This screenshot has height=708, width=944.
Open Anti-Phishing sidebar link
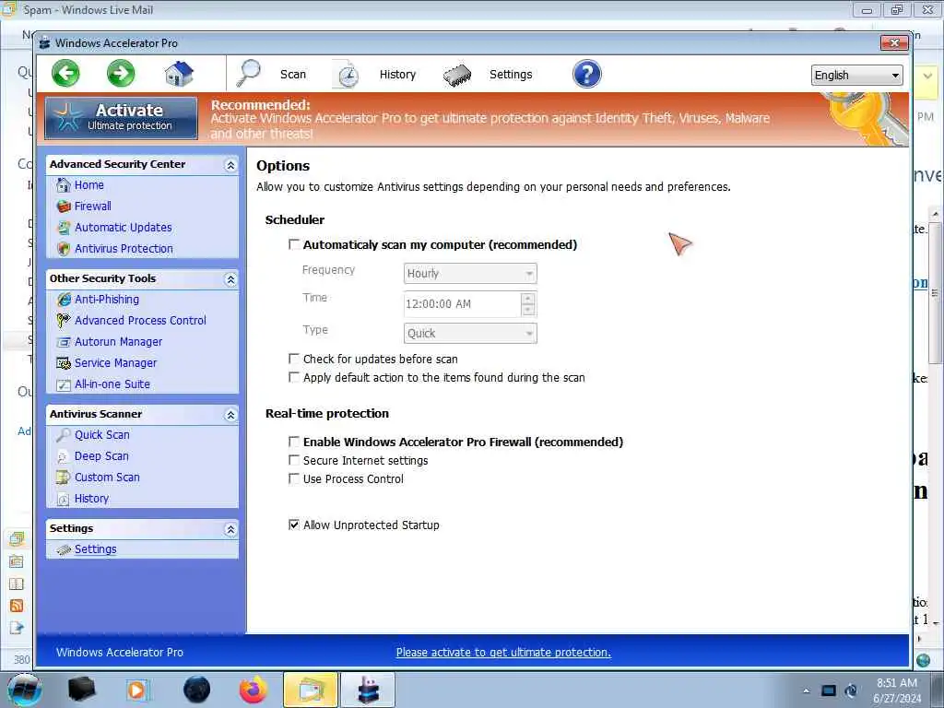[x=107, y=300]
